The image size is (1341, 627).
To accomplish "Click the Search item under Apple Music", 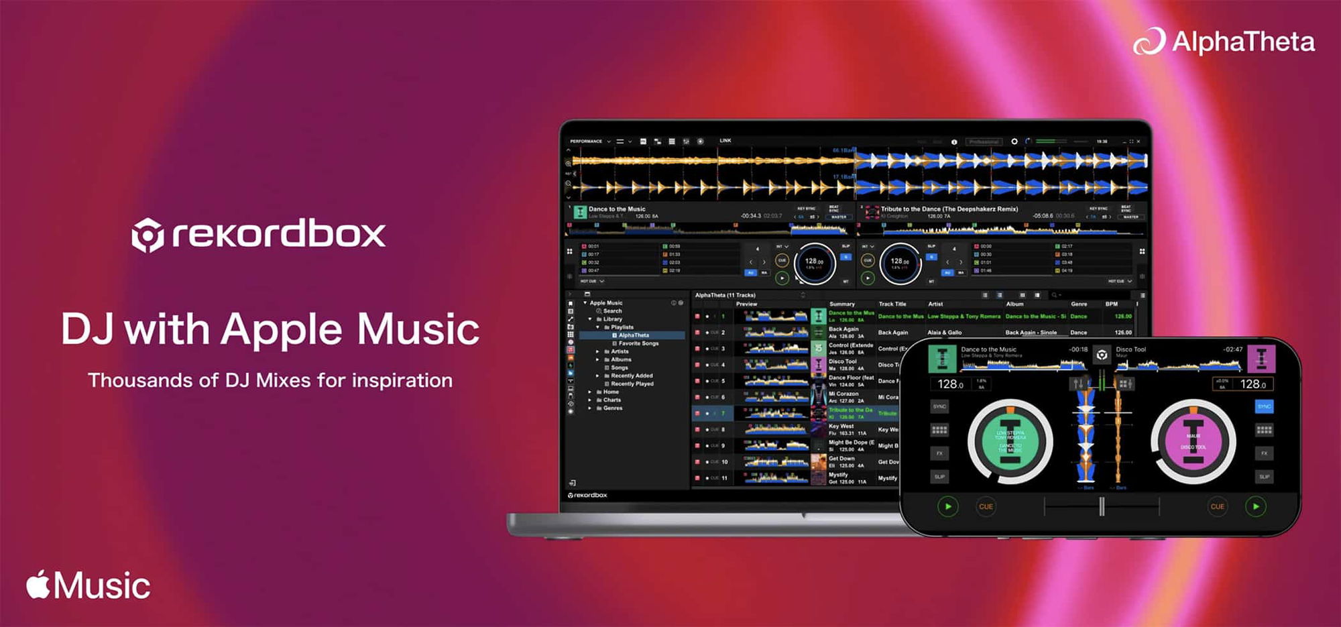I will pos(611,311).
